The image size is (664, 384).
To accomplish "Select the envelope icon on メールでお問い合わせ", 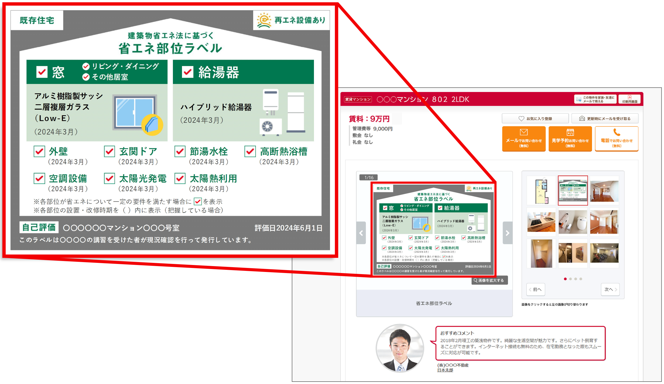I will (524, 132).
